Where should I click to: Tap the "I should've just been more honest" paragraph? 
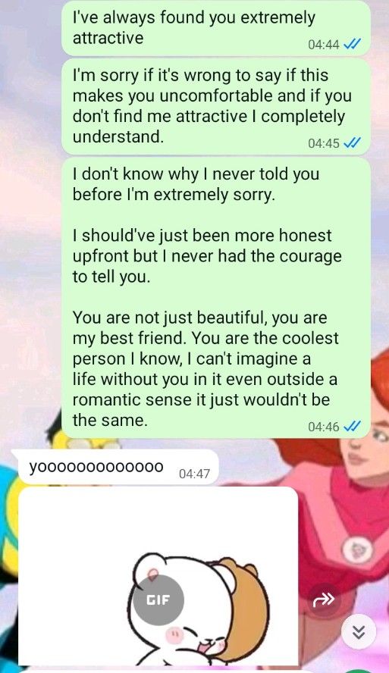207,256
